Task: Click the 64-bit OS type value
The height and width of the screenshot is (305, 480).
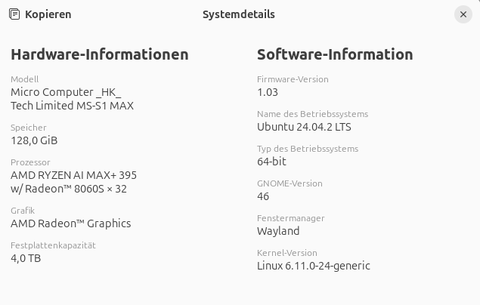Action: [x=271, y=162]
